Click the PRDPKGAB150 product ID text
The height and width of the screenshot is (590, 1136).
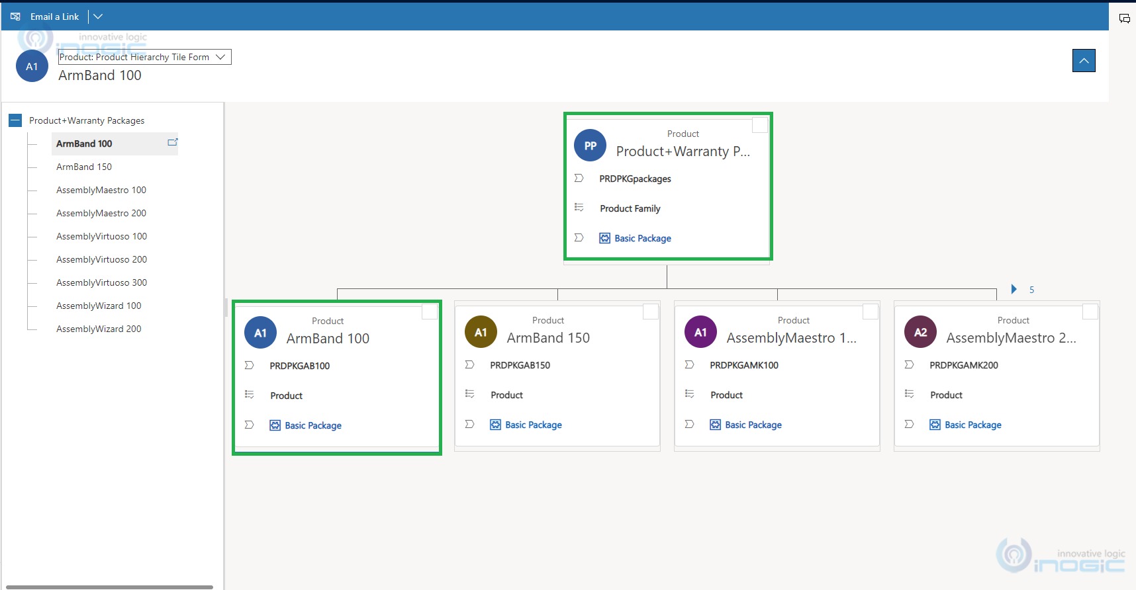(520, 365)
